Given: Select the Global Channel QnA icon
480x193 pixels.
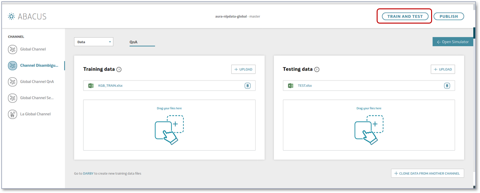Looking at the screenshot, I should 12,82.
